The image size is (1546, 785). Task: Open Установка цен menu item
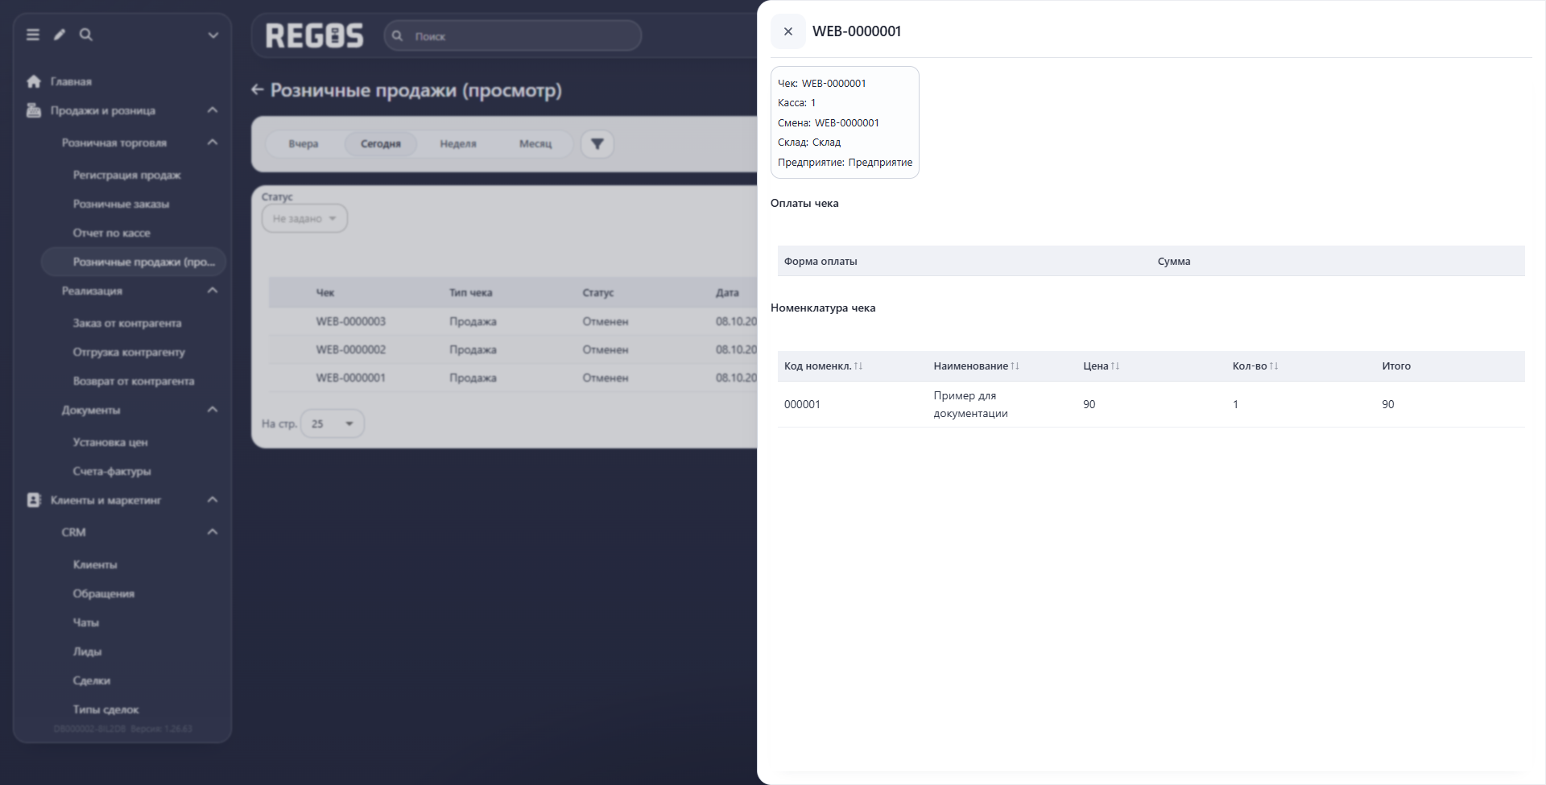coord(110,442)
